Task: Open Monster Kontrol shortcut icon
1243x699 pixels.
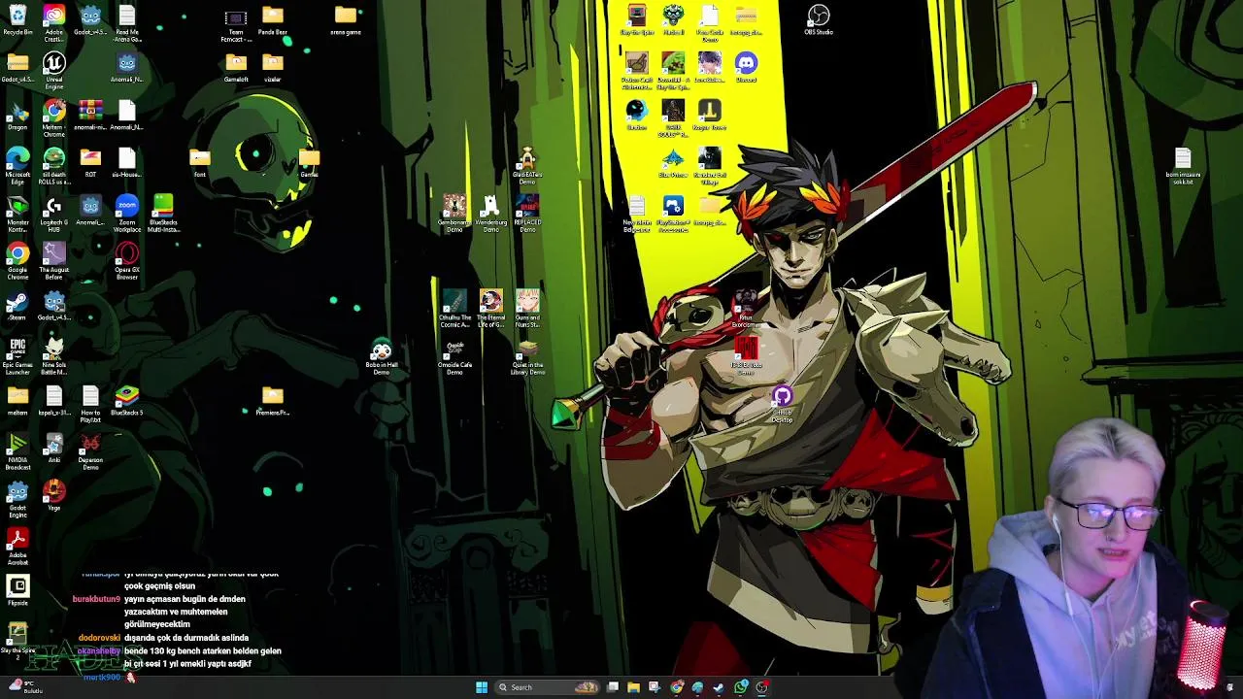Action: click(17, 214)
